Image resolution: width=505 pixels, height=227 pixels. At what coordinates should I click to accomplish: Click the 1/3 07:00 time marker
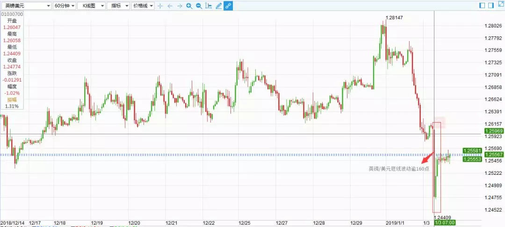pos(445,222)
